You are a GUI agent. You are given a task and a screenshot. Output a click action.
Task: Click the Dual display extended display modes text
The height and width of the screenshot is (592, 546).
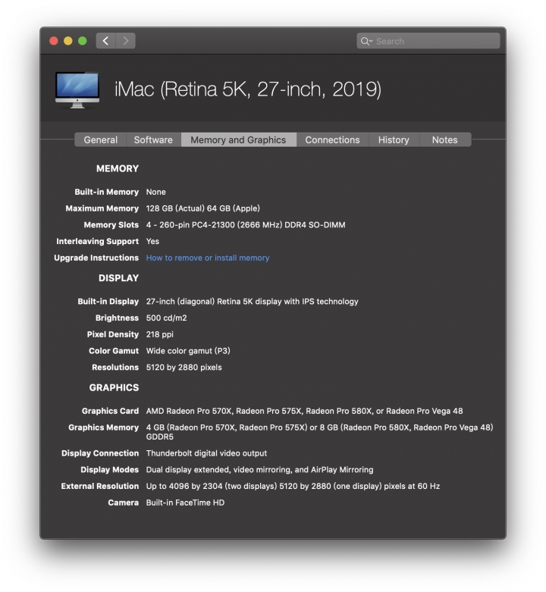point(260,470)
